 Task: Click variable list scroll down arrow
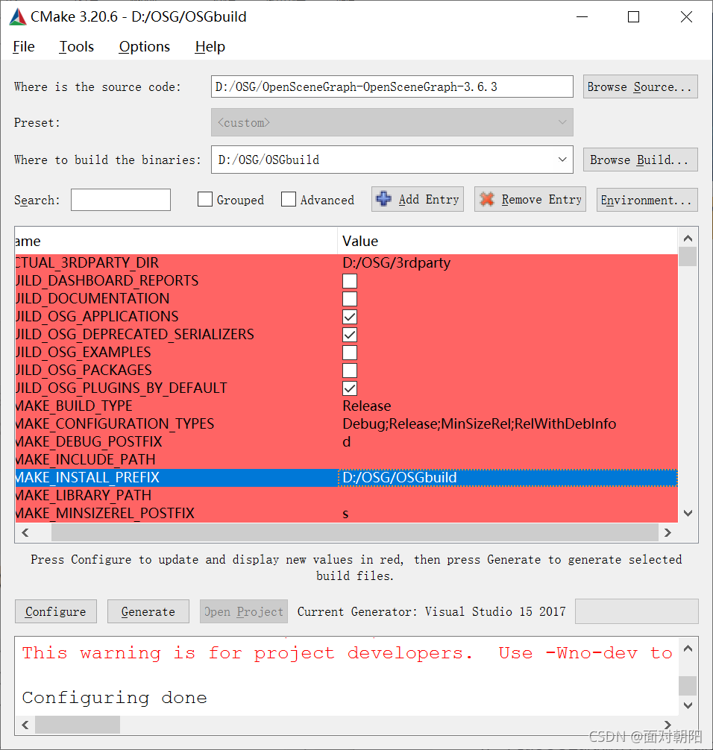[688, 513]
